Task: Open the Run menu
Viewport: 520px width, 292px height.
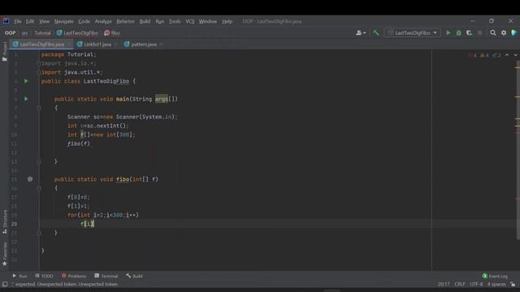Action: [159, 22]
